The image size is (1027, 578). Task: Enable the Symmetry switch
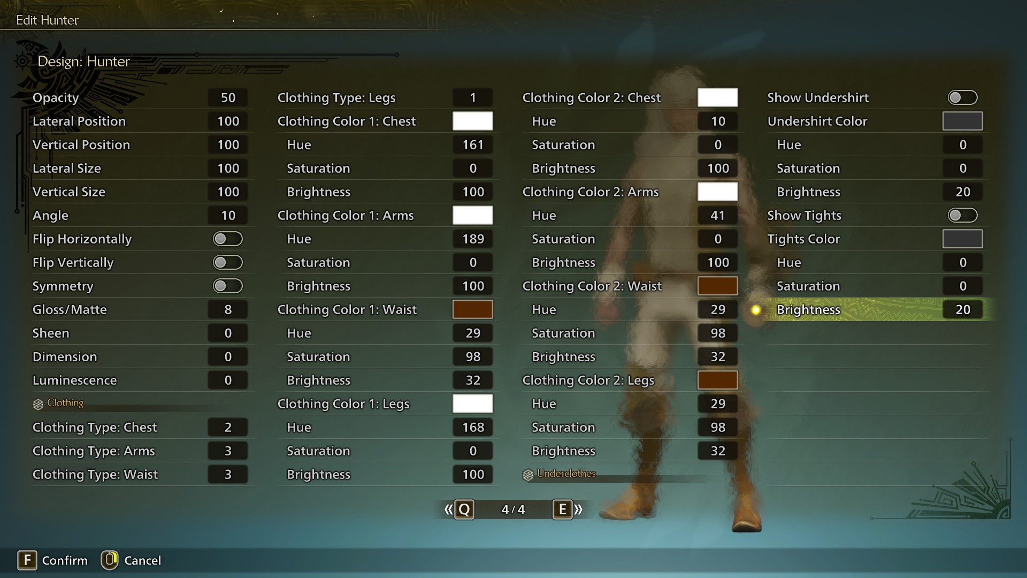tap(228, 286)
